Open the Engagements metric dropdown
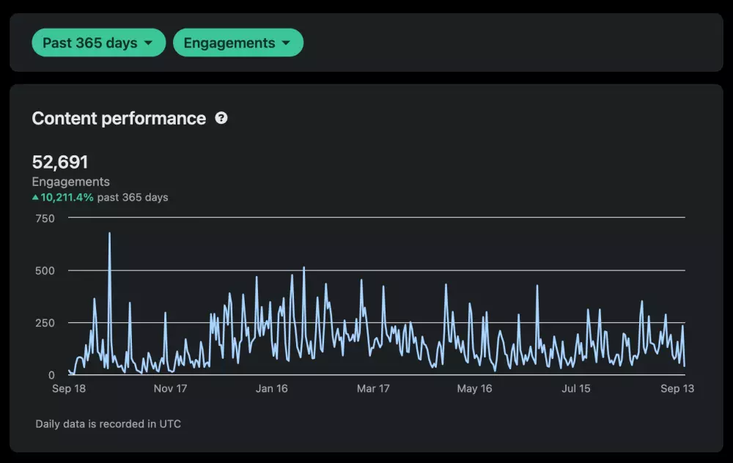This screenshot has height=463, width=733. [x=237, y=43]
